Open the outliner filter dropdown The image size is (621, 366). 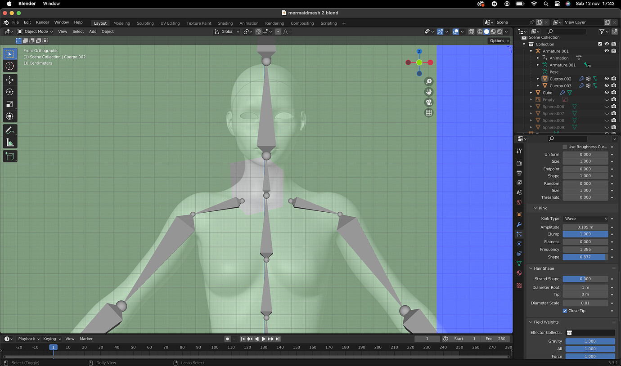(603, 31)
